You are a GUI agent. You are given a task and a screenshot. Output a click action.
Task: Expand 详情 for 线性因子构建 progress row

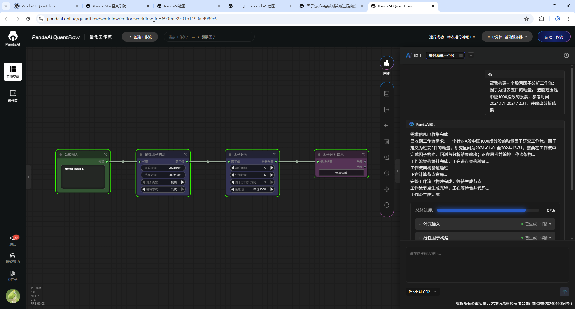pyautogui.click(x=546, y=238)
